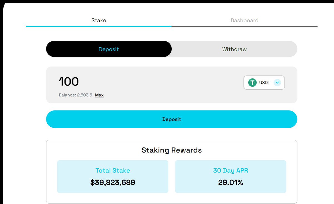The height and width of the screenshot is (204, 334).
Task: Click the Staking Rewards heading
Action: 171,150
